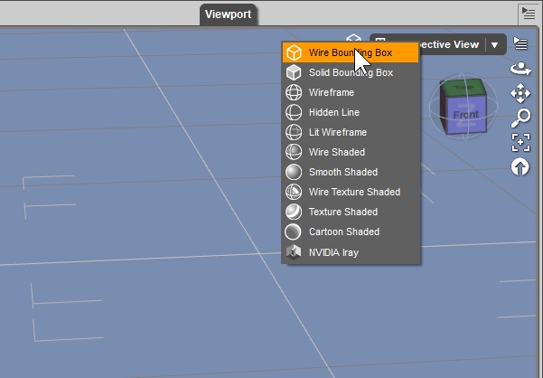The image size is (543, 378).
Task: Choose Hidden Line draw style
Action: coord(351,112)
